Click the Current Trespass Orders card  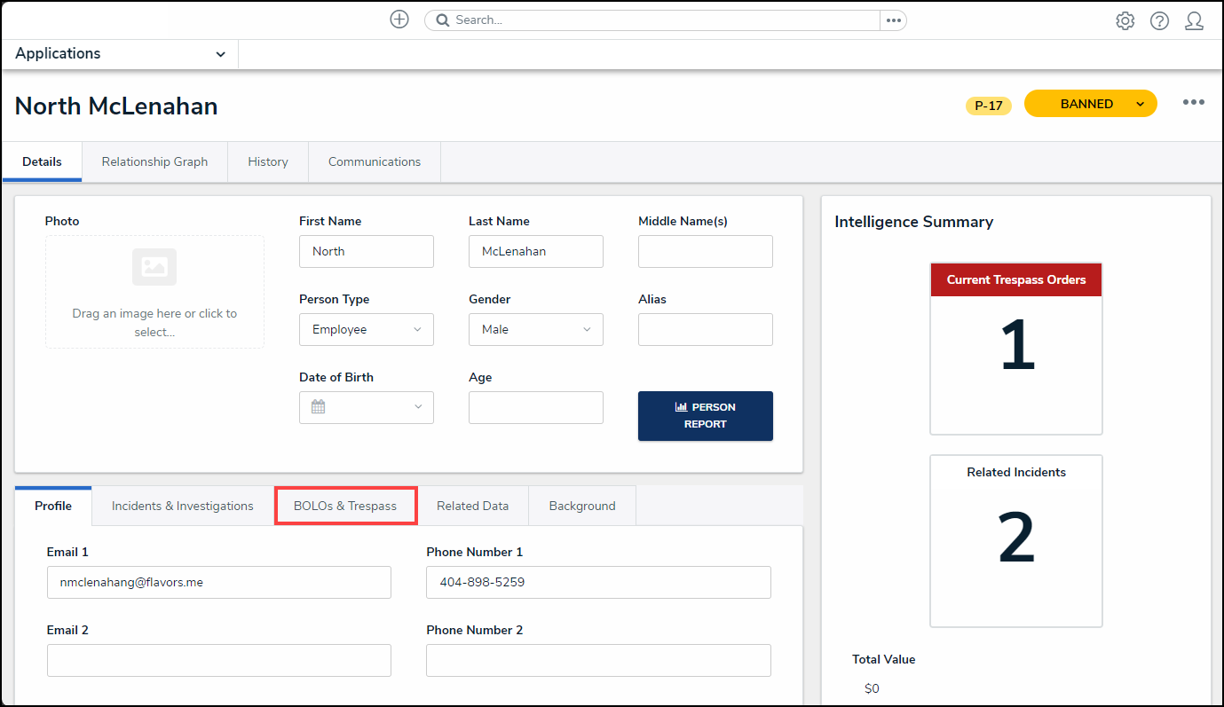[1015, 348]
